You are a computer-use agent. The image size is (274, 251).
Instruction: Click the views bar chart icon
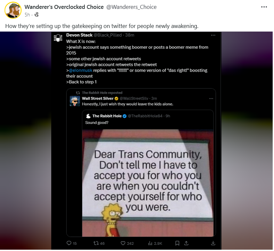tap(150, 243)
